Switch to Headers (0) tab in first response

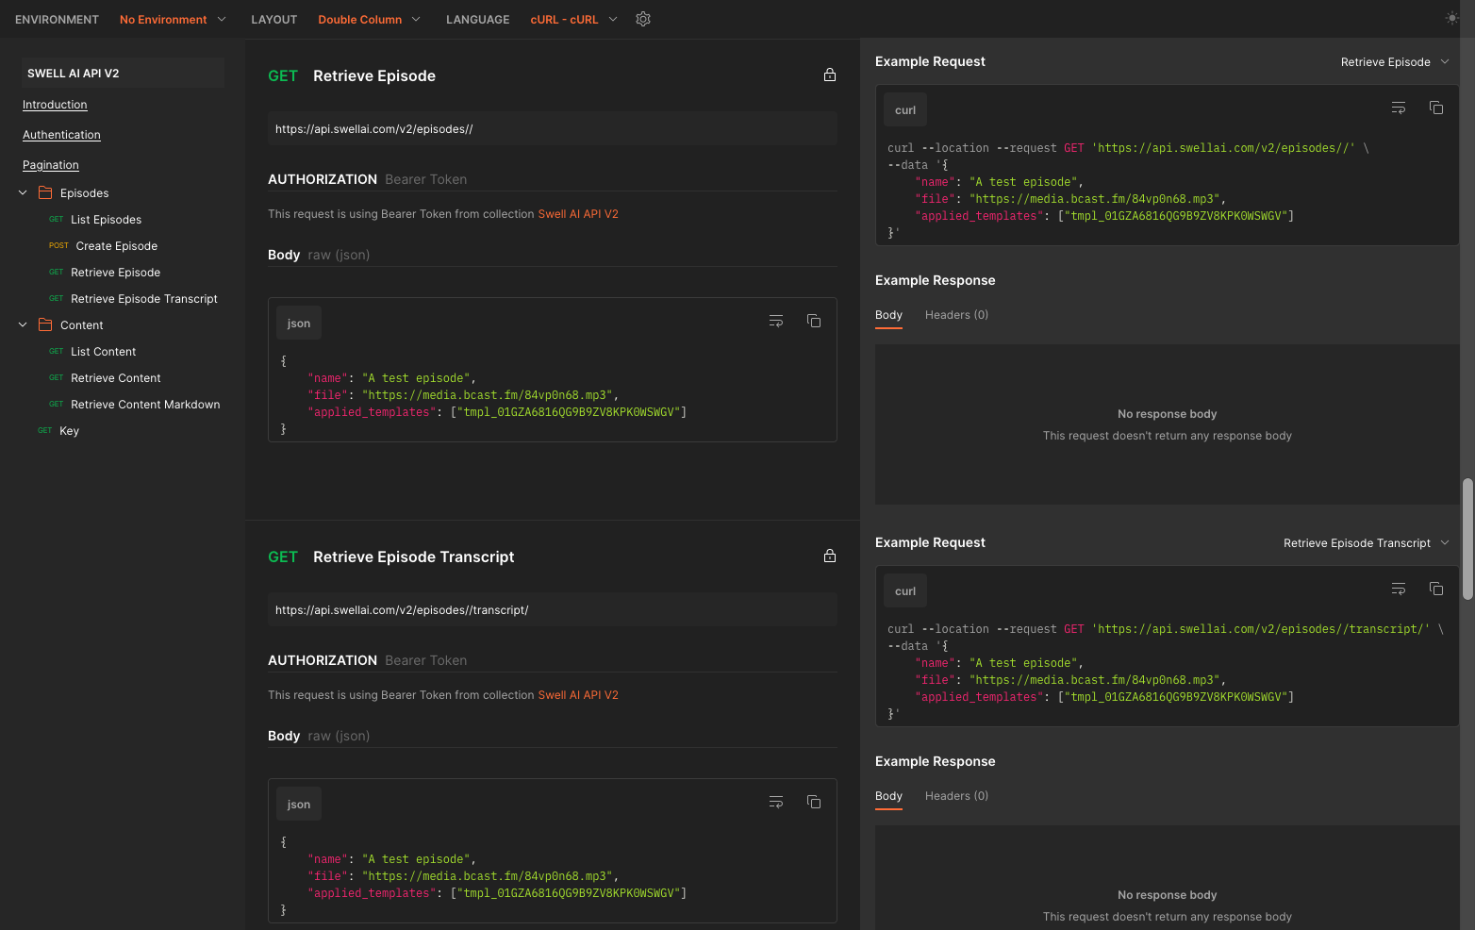tap(956, 315)
